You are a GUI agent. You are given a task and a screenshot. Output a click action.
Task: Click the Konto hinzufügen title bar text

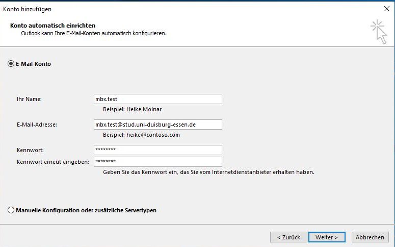pos(28,9)
